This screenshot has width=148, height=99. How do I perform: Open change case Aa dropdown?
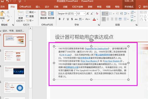click(88, 19)
